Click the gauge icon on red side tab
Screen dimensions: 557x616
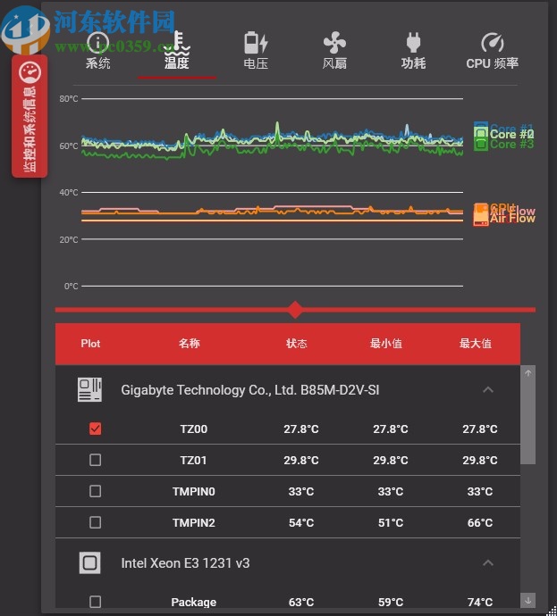tap(30, 72)
